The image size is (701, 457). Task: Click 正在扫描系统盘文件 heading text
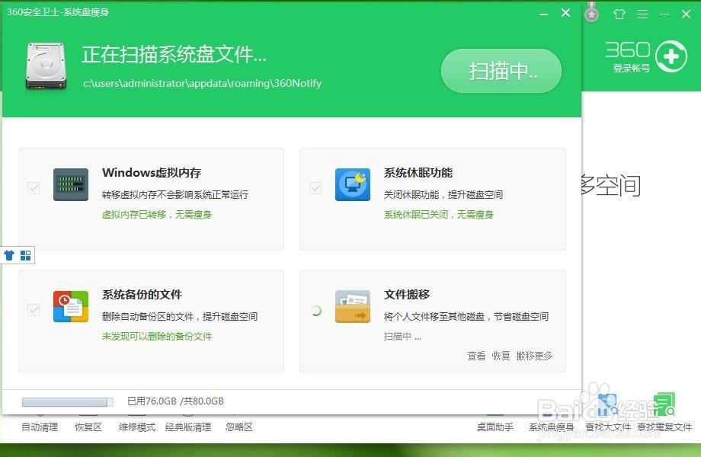(174, 55)
